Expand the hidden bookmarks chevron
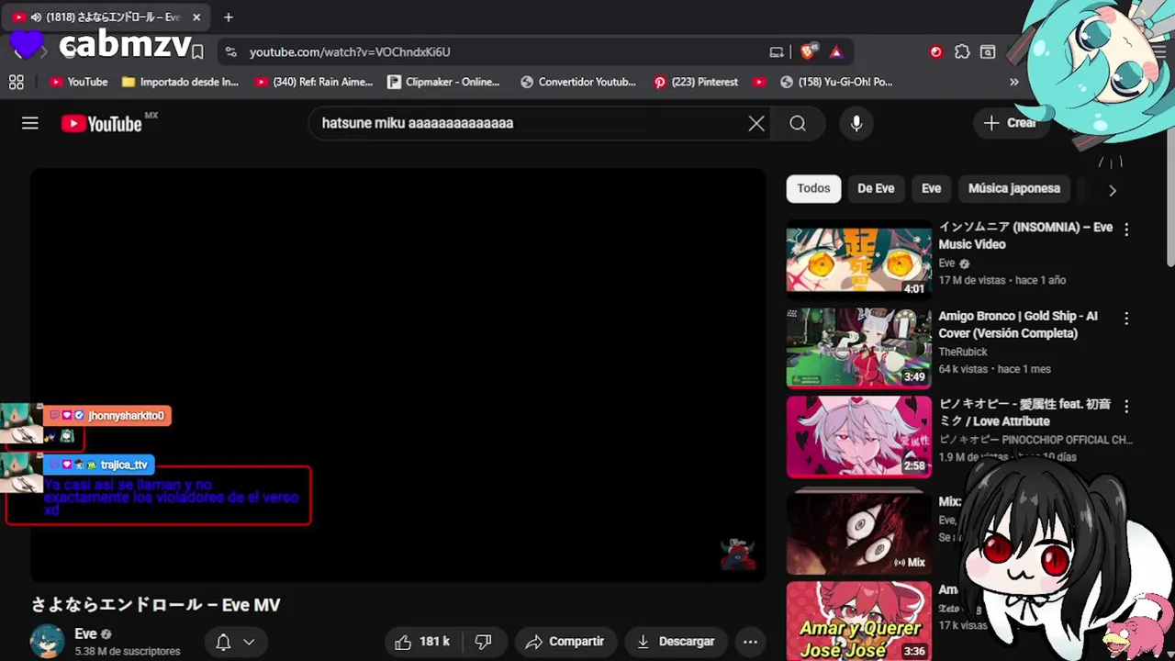This screenshot has height=661, width=1175. point(1014,82)
